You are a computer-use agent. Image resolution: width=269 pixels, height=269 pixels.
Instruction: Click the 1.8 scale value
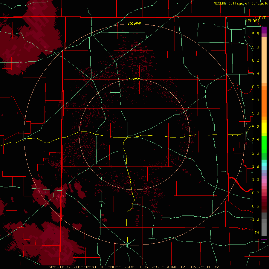256,166
